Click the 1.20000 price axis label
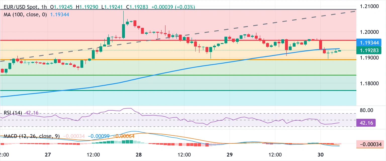This screenshot has height=161, width=386. click(370, 32)
